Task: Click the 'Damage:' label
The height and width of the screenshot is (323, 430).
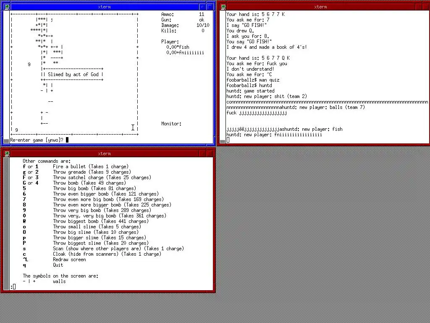Action: click(x=170, y=25)
